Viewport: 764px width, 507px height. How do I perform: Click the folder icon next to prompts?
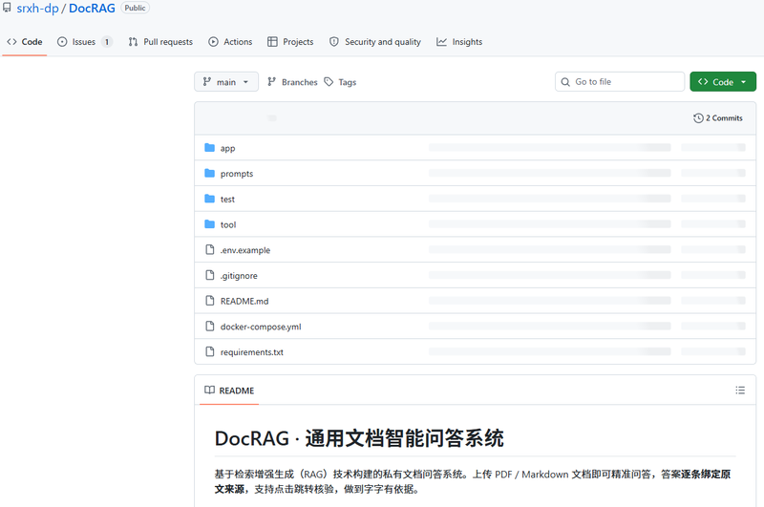click(209, 173)
